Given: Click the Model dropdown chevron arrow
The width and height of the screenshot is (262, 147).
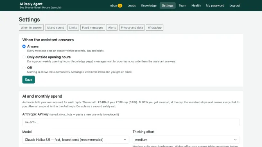Looking at the screenshot, I should tap(125, 140).
